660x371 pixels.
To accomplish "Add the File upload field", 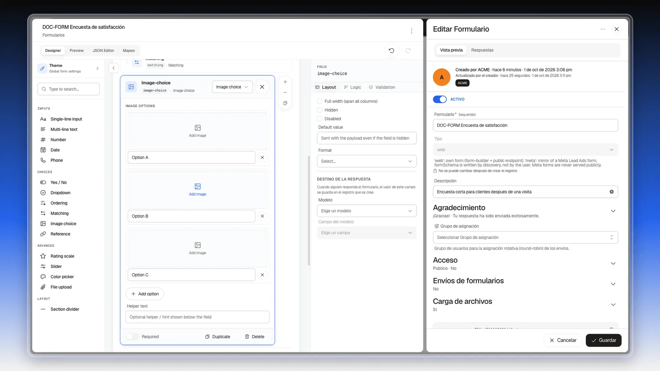I will (x=61, y=287).
